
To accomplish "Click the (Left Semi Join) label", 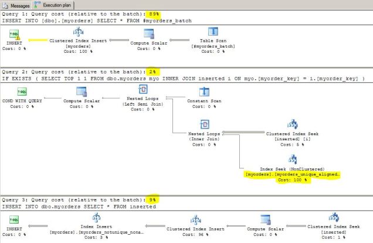I will coord(143,104).
